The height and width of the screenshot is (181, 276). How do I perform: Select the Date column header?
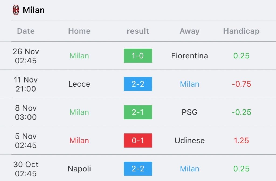coord(26,31)
